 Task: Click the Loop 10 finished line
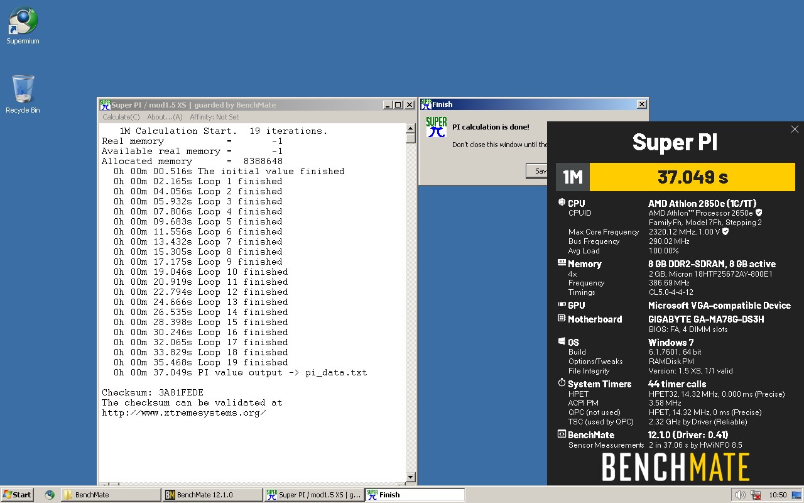(x=201, y=272)
